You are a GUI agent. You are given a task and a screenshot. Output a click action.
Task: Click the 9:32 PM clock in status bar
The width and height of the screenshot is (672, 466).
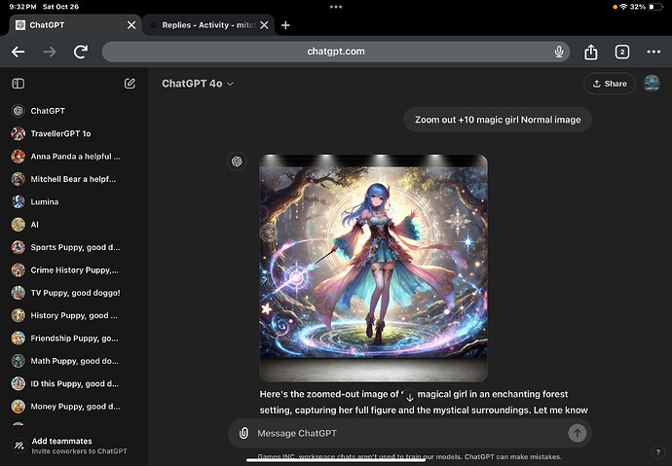tap(22, 7)
